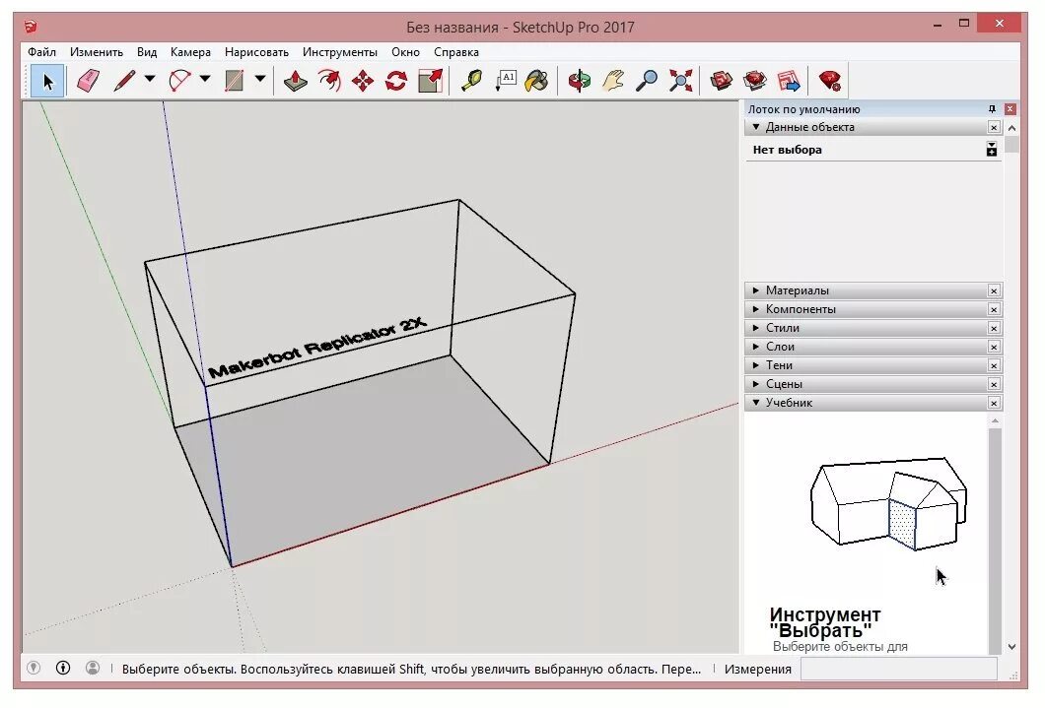This screenshot has height=708, width=1045.
Task: Close the Слои panel
Action: [x=994, y=347]
